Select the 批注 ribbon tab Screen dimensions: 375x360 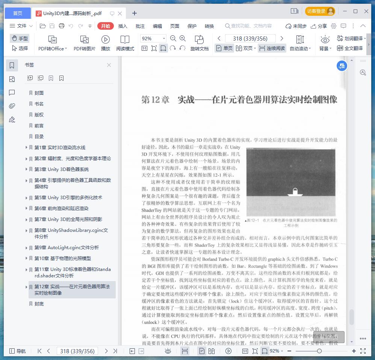tap(140, 26)
